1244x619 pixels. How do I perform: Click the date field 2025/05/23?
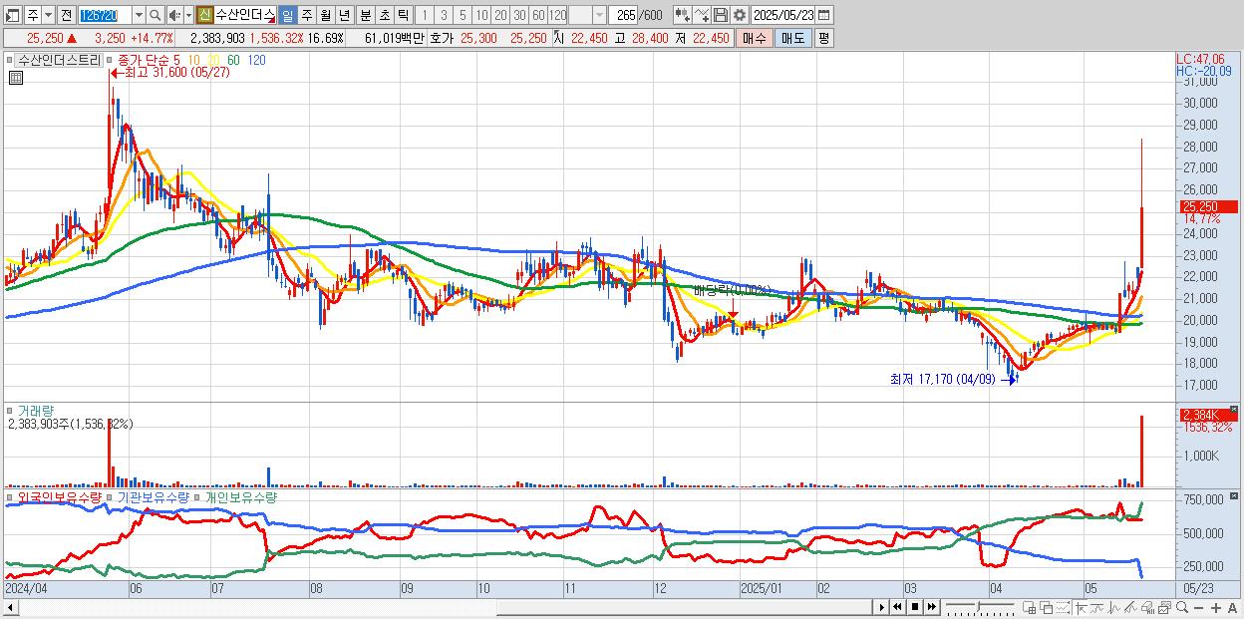(x=783, y=15)
